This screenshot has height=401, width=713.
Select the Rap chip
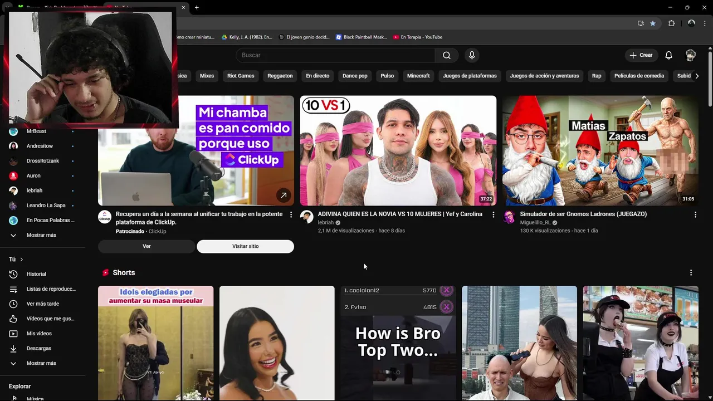pos(597,76)
